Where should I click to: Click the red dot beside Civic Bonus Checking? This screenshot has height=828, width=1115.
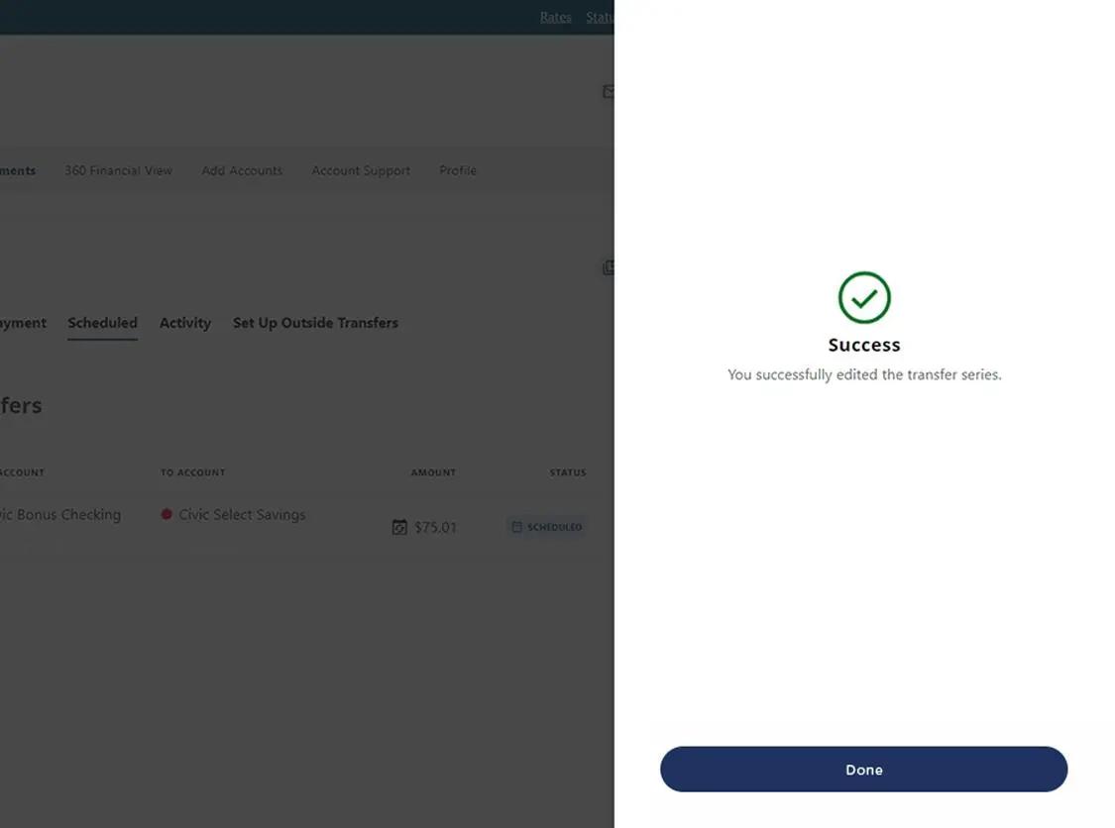pos(3,514)
